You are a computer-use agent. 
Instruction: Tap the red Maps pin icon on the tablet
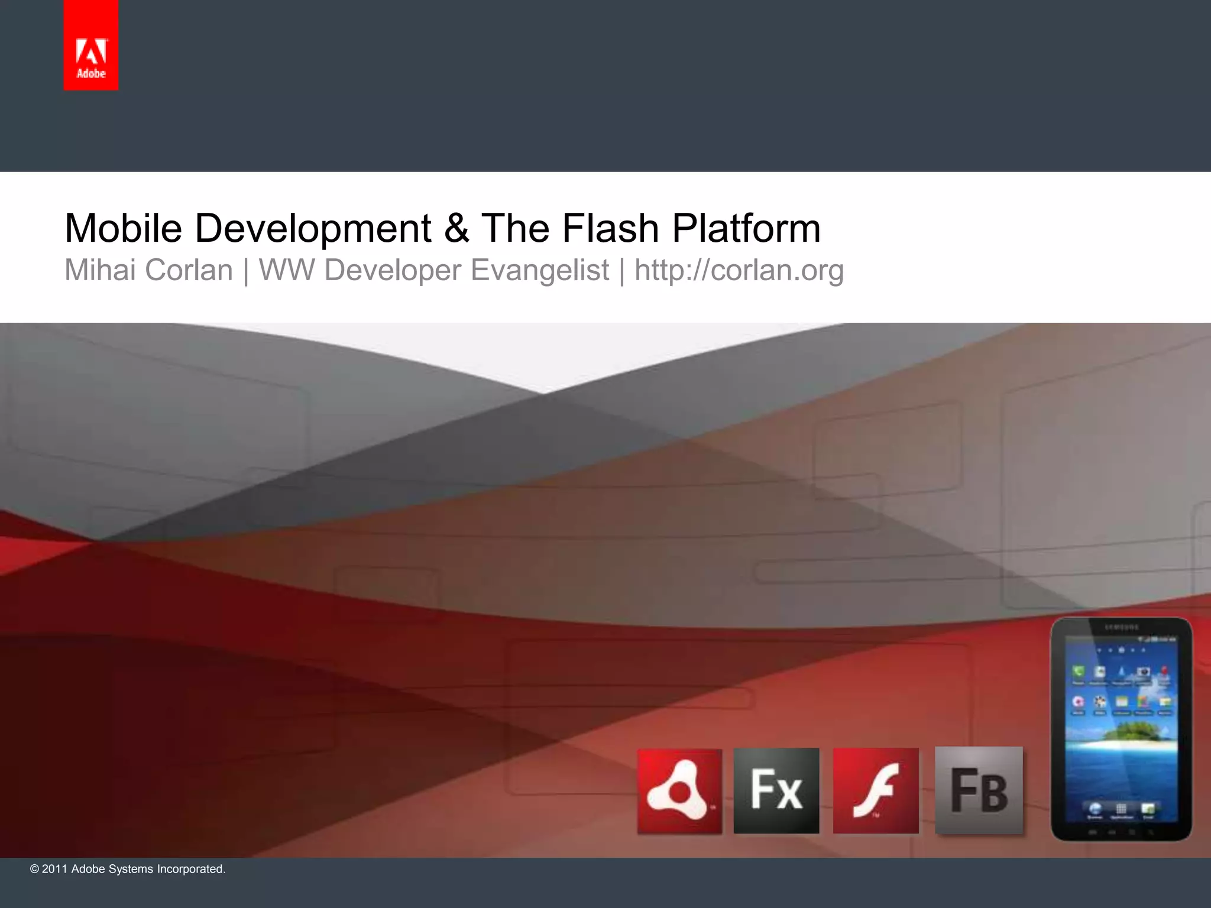coord(1164,670)
